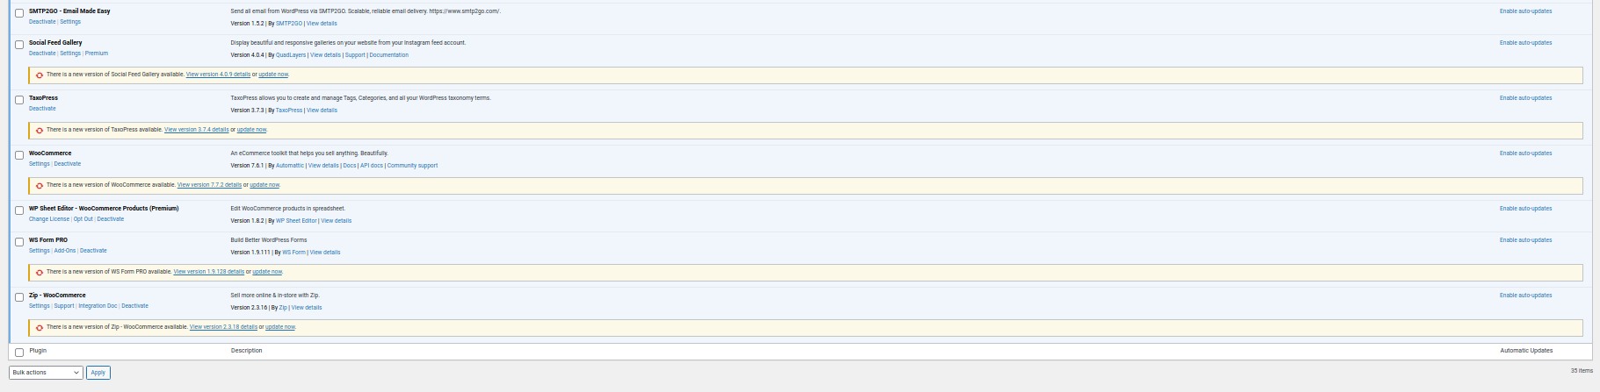
Task: Select the SMTP2GO plugin checkbox
Action: (19, 13)
